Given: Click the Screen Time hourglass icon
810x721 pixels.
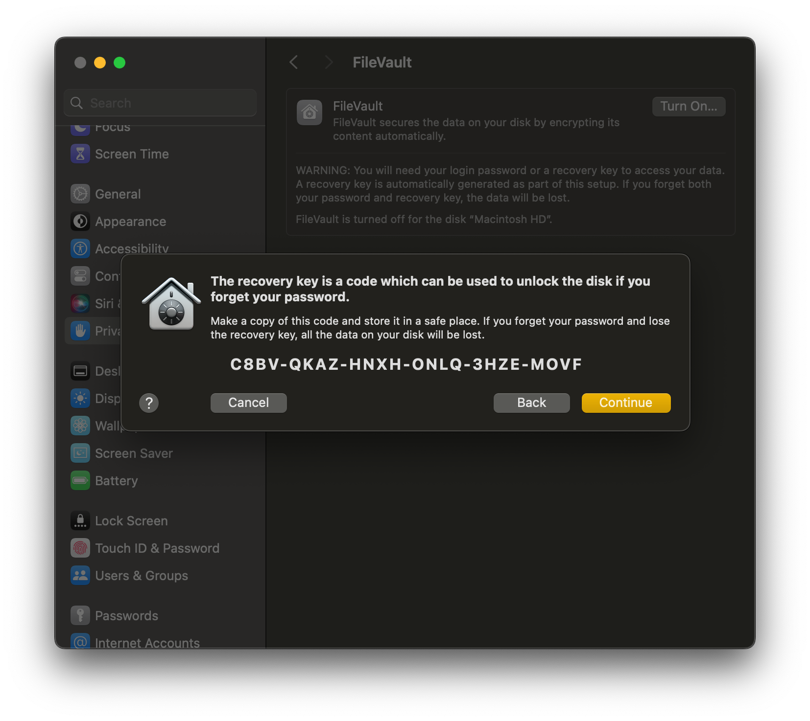Looking at the screenshot, I should point(80,154).
